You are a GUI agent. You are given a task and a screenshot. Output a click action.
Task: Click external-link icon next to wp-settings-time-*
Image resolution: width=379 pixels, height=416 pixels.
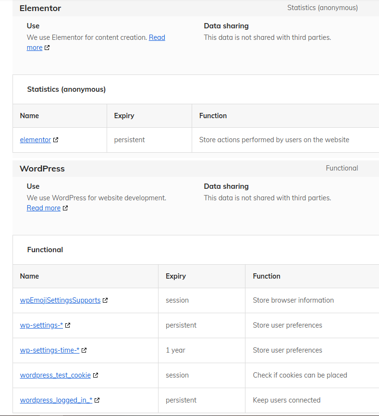tap(84, 350)
